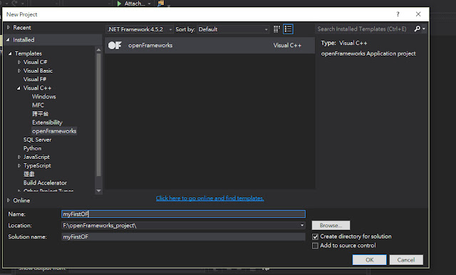Image resolution: width=456 pixels, height=275 pixels.
Task: Collapse the Installed section
Action: [8, 40]
